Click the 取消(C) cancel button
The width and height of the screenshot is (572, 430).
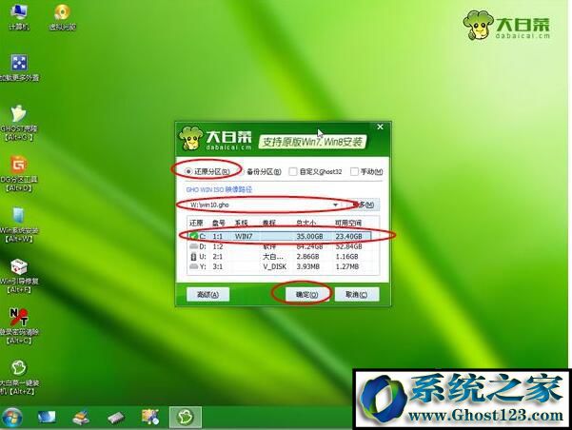357,294
